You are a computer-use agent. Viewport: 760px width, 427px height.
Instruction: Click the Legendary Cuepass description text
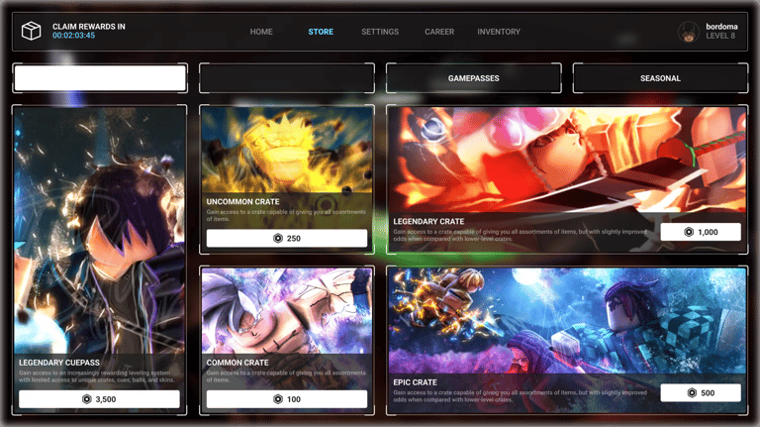96,376
